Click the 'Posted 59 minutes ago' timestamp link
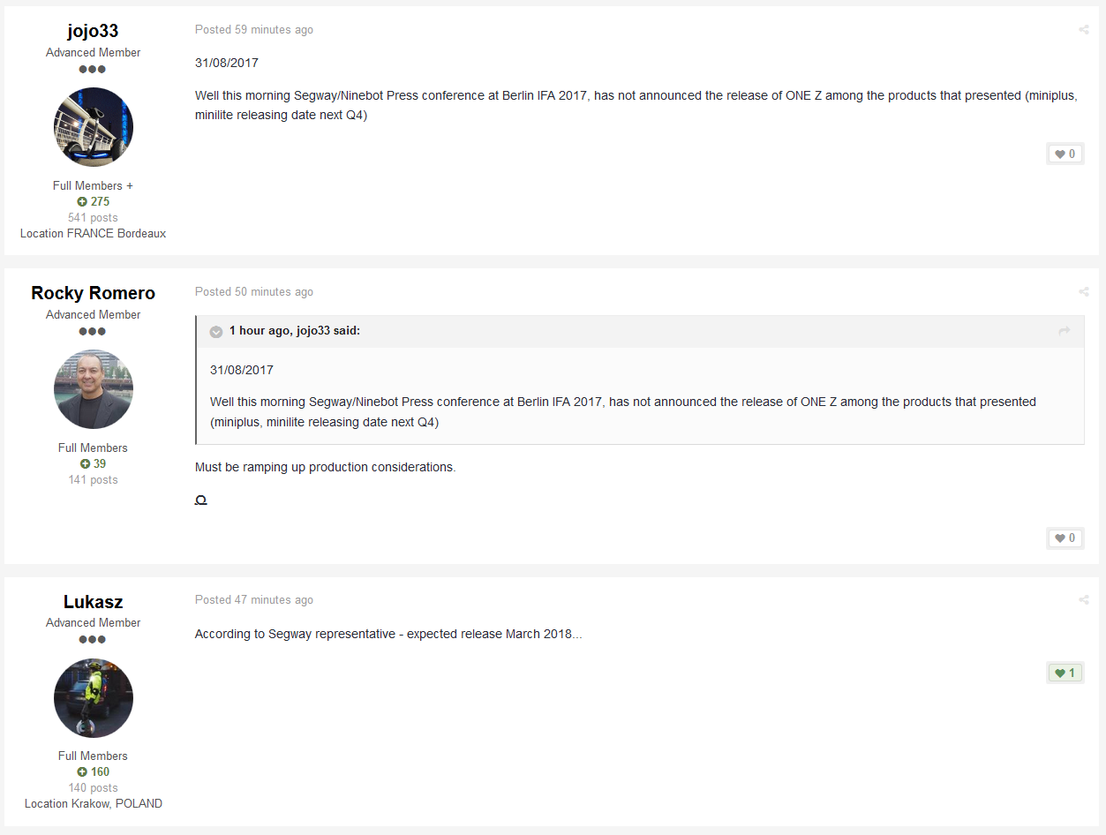The image size is (1106, 835). (x=254, y=30)
